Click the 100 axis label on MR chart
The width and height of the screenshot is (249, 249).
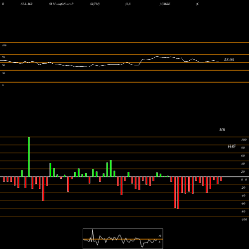[x=244, y=140]
